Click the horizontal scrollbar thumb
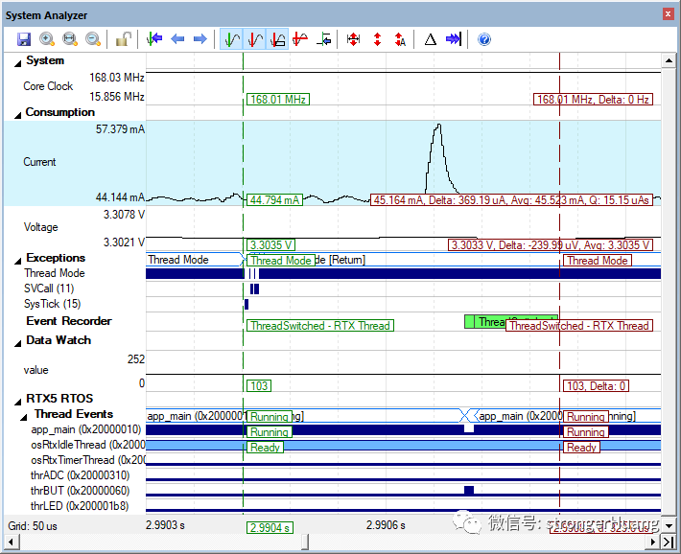The image size is (681, 554). (305, 542)
